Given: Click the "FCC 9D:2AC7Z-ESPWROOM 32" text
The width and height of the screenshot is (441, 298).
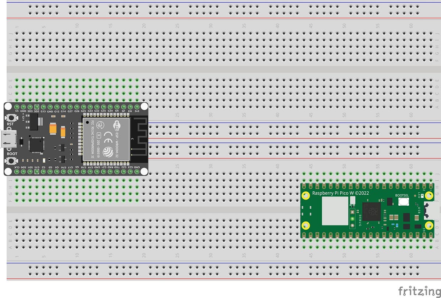Looking at the screenshot, I should [x=93, y=140].
